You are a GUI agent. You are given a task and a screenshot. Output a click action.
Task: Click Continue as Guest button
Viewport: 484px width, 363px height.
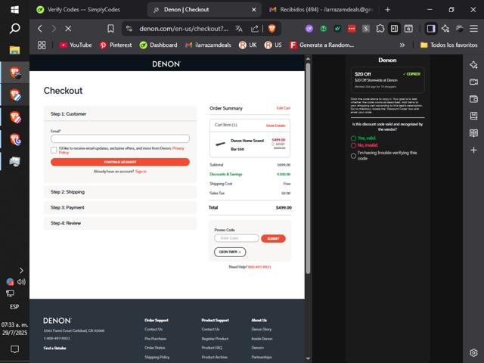click(x=120, y=162)
